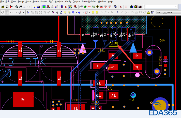Expand the grid tool dropdown arrow

(10, 12)
